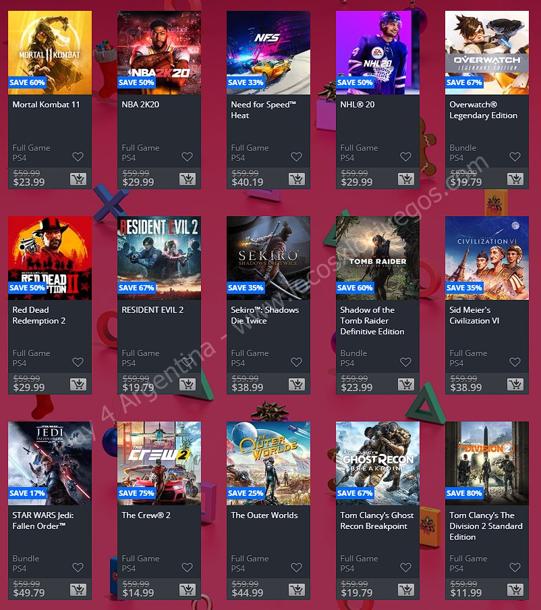Add Mortal Kombat 11 to cart
Screen dimensions: 541x610
(x=78, y=179)
